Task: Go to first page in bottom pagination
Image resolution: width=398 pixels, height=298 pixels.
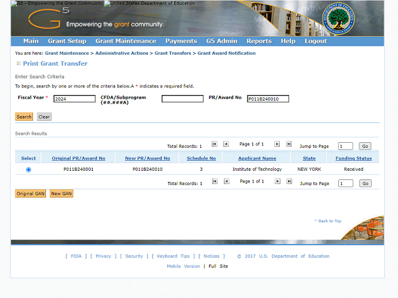Action: tap(215, 181)
